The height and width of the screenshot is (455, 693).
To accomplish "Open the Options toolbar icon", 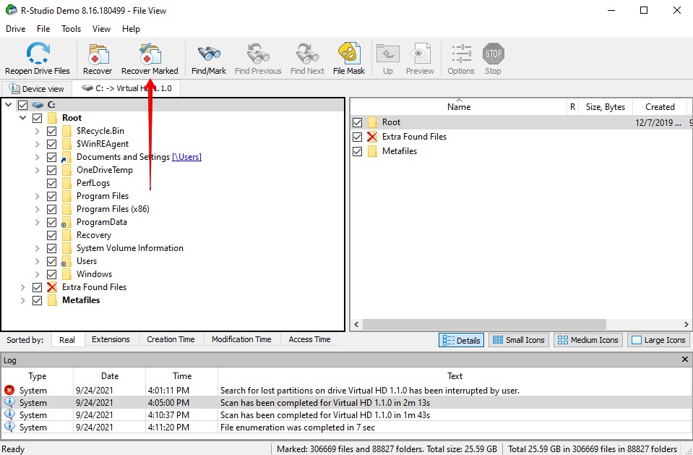I will point(461,54).
